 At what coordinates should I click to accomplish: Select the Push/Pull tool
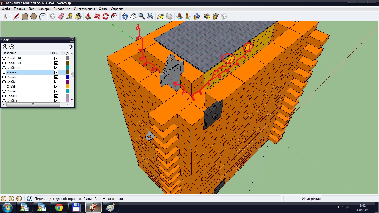pyautogui.click(x=88, y=16)
